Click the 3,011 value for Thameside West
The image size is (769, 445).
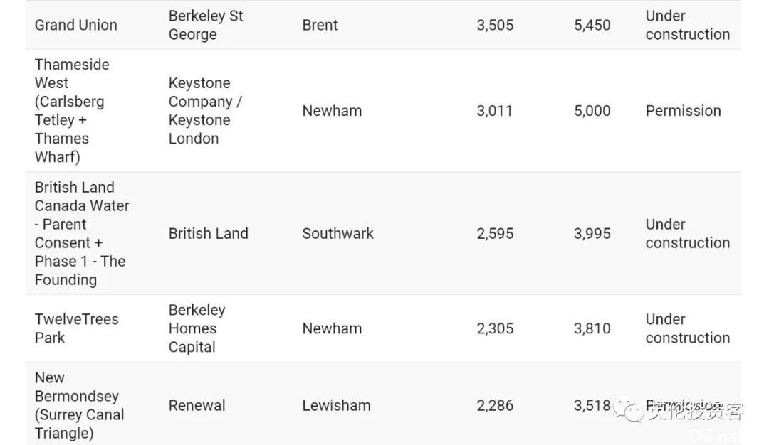pos(494,111)
